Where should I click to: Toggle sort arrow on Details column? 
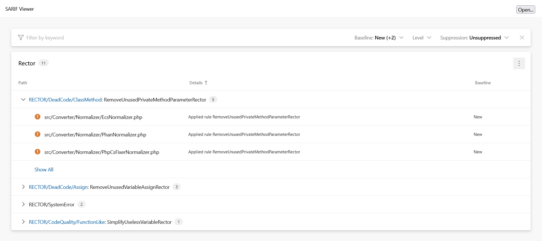(x=206, y=83)
